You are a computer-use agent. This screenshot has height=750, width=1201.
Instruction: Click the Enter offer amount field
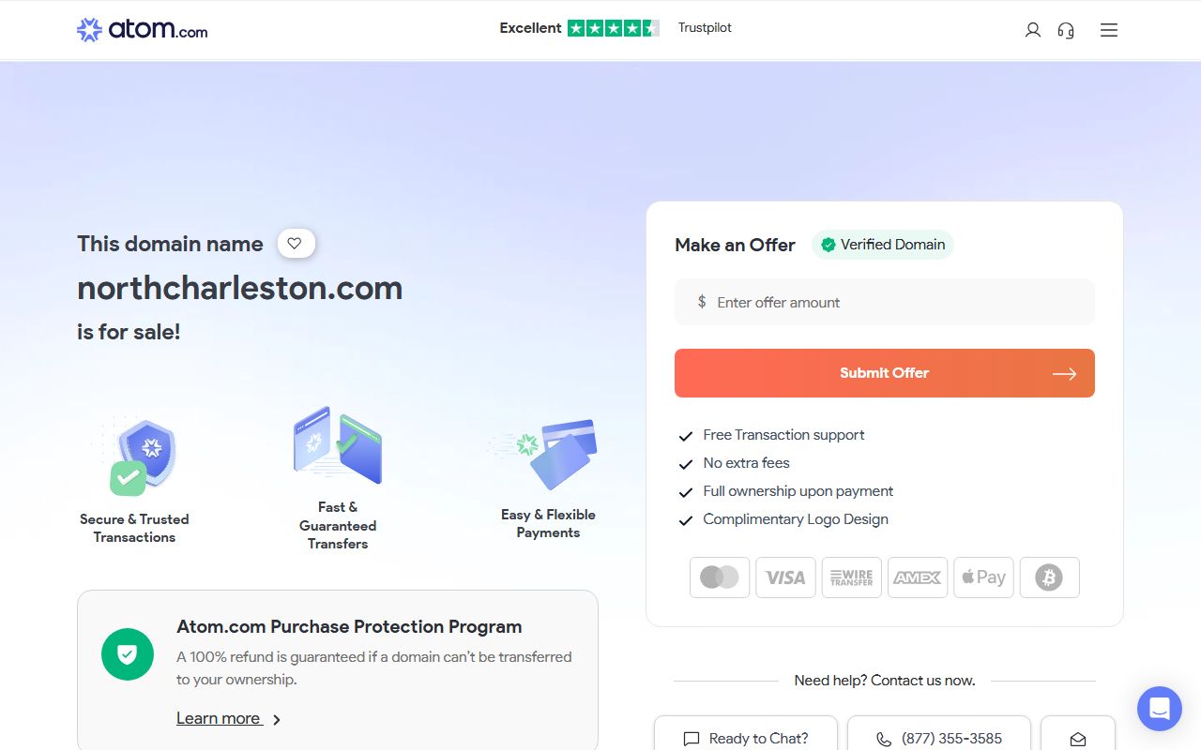885,302
